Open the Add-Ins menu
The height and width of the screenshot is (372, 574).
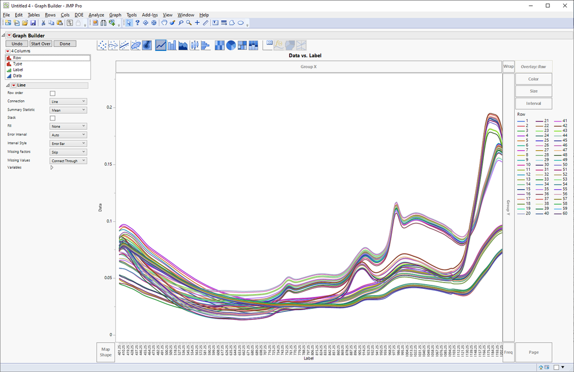pyautogui.click(x=150, y=15)
